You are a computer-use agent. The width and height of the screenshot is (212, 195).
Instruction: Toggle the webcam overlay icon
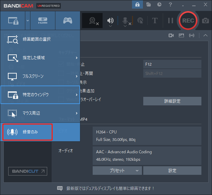coord(92,21)
